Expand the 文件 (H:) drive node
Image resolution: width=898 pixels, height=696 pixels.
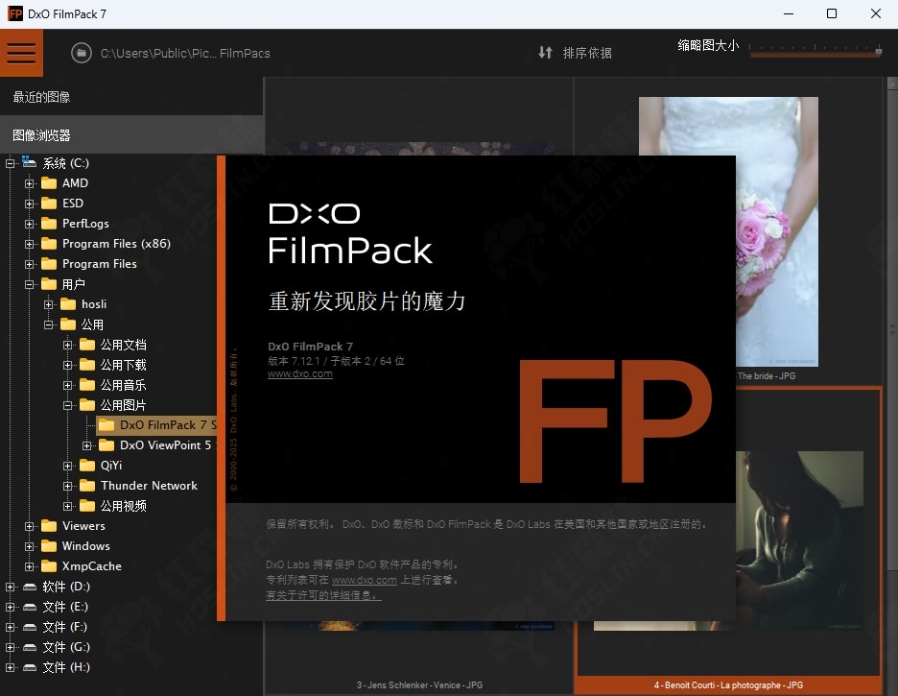click(10, 667)
